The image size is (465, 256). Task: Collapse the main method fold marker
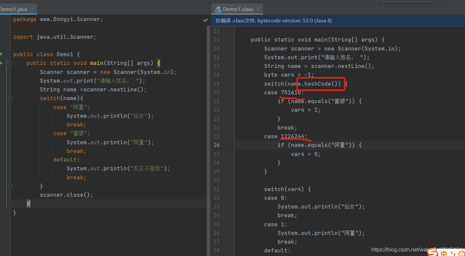point(10,63)
